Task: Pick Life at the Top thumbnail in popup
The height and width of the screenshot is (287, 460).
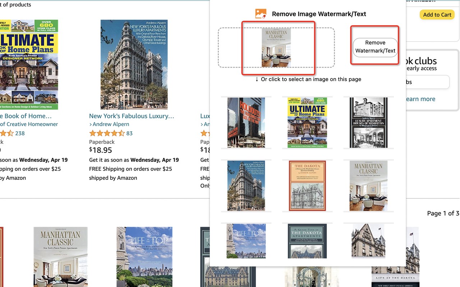Action: click(x=246, y=241)
